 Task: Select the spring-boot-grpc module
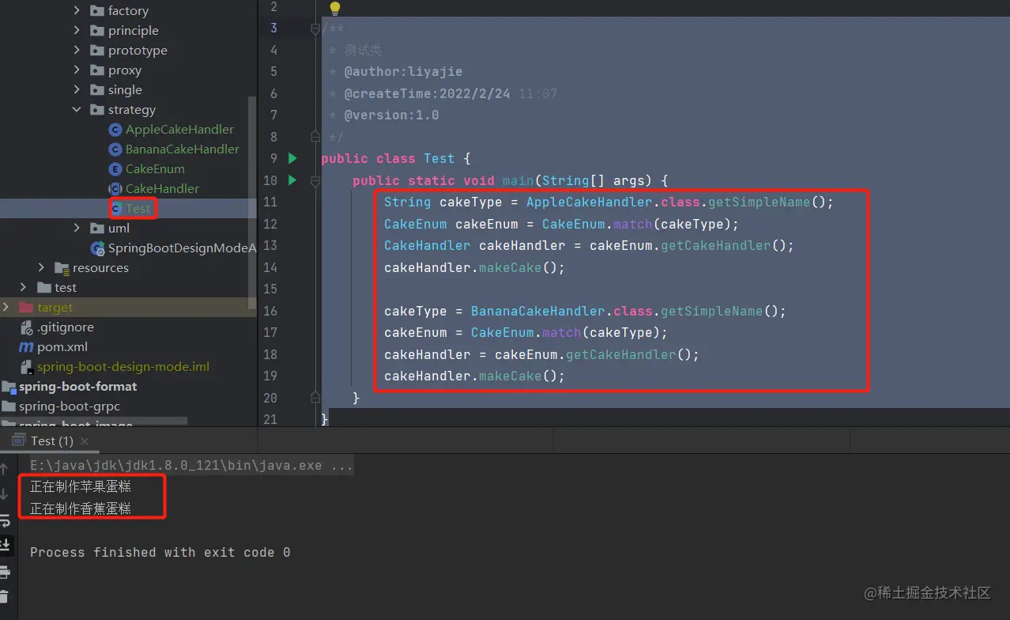point(70,406)
